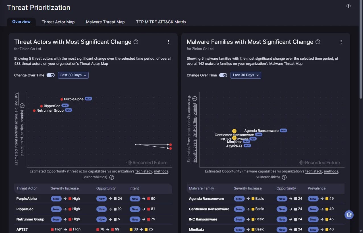Screen dimensions: 363x233
Task: Click help icon beside malware vulnerabilities
Action: click(x=284, y=177)
